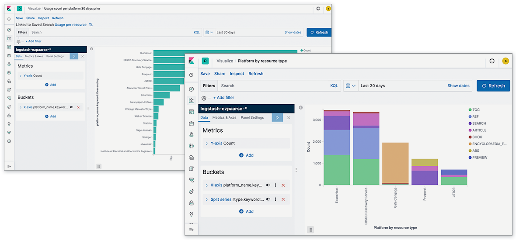Open Recently viewed clock icon in front window
The height and width of the screenshot is (243, 516).
[191, 75]
